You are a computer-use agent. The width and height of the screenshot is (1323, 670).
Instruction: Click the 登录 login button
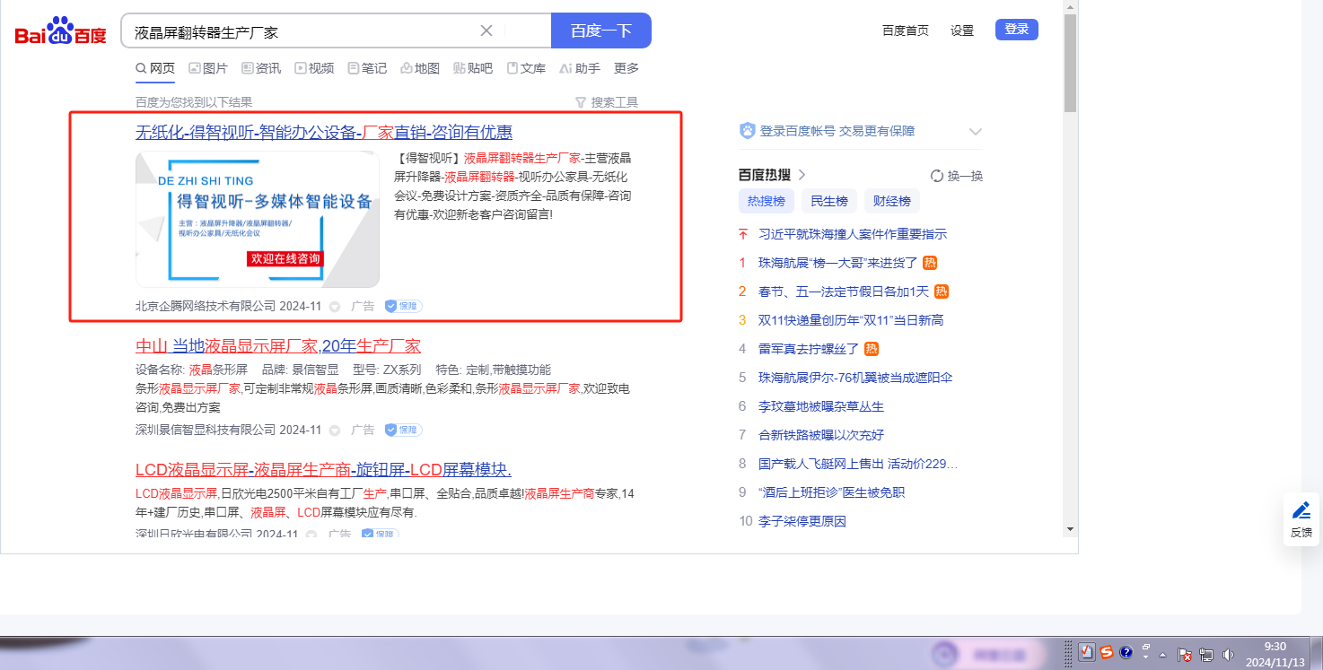pos(1016,30)
